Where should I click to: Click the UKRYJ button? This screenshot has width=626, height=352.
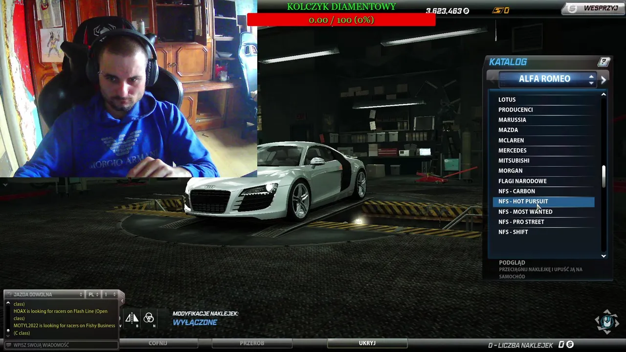367,343
